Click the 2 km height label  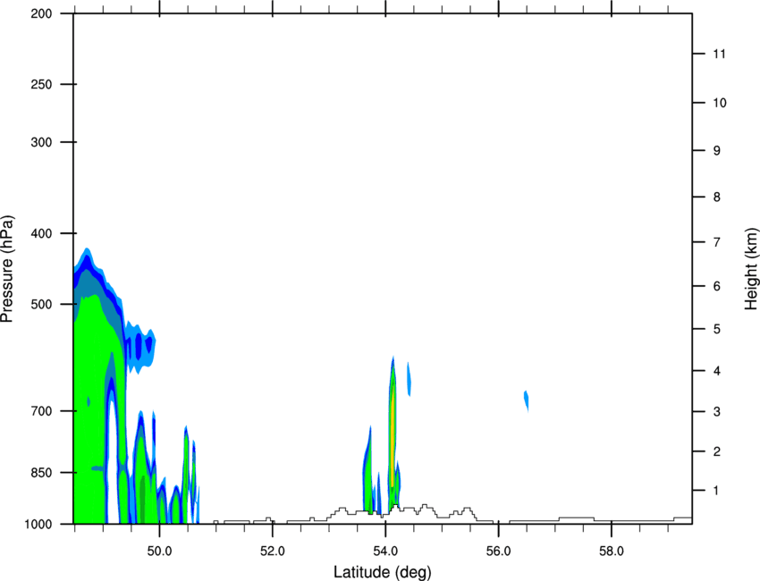[717, 451]
